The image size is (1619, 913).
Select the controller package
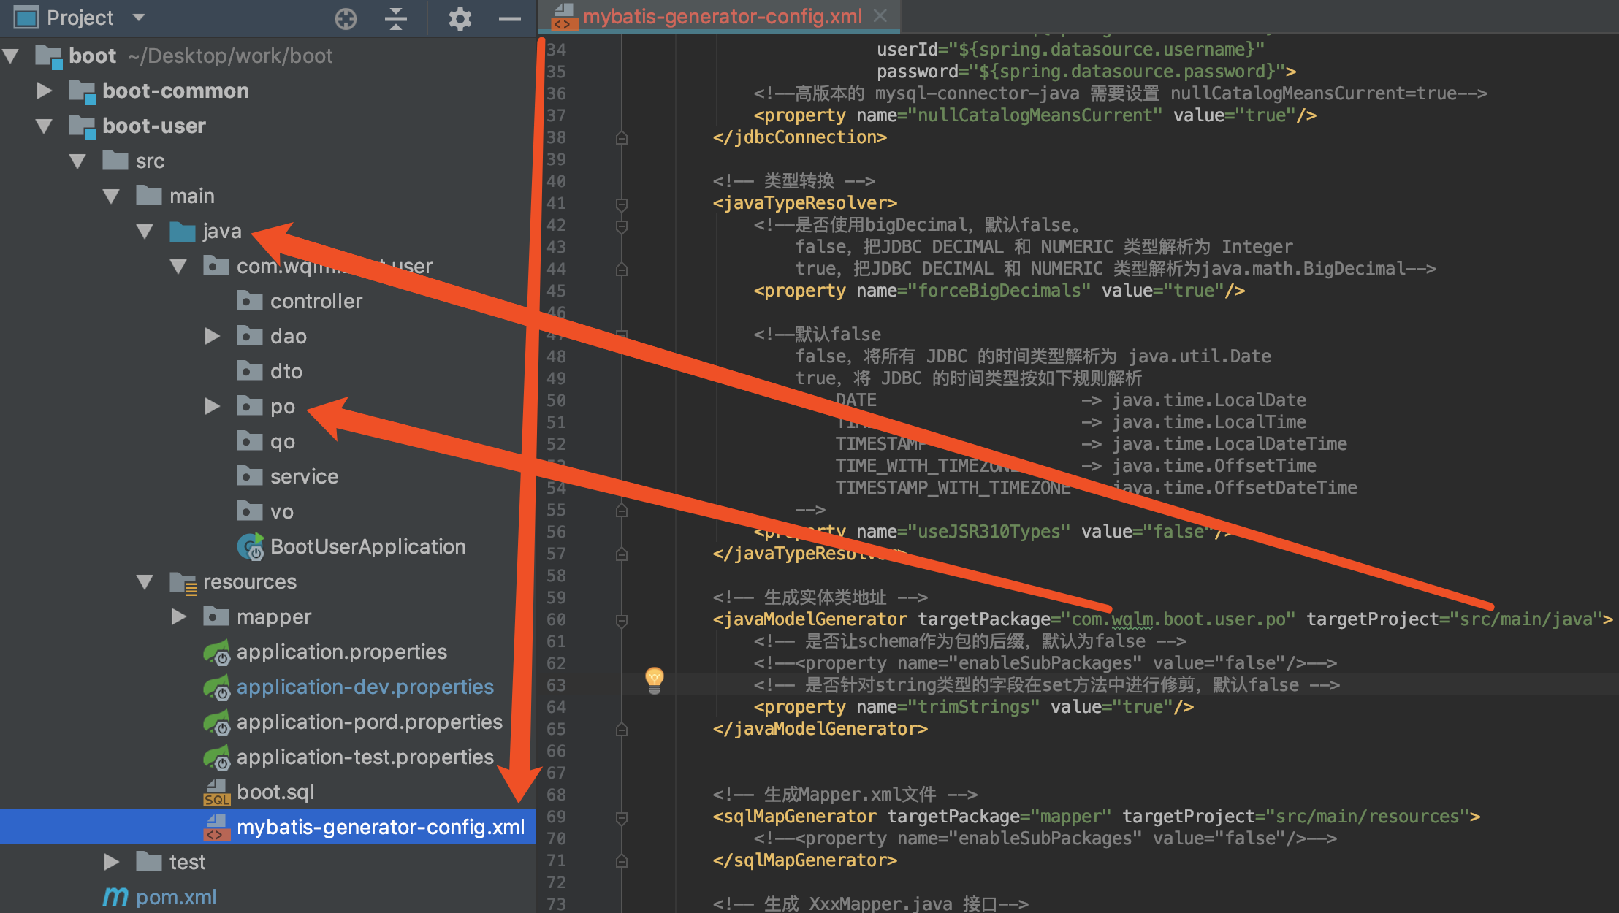pyautogui.click(x=316, y=301)
